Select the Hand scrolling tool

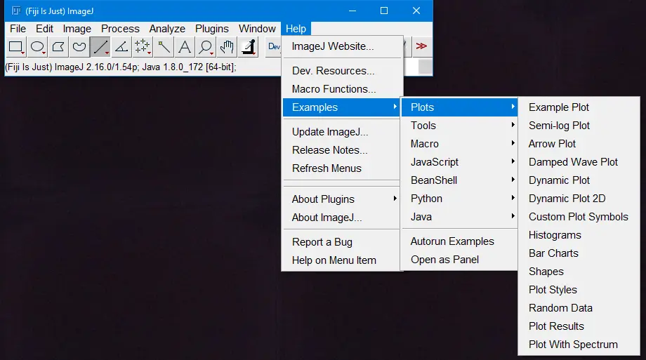227,47
